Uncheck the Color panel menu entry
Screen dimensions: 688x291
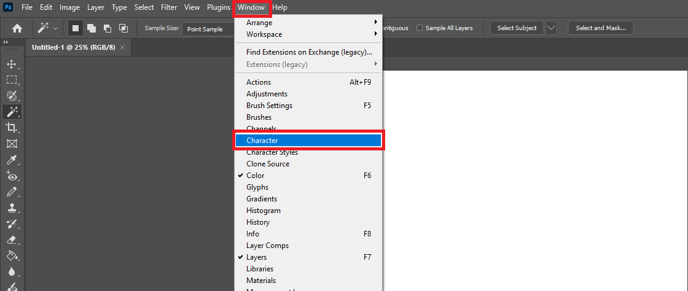(255, 176)
